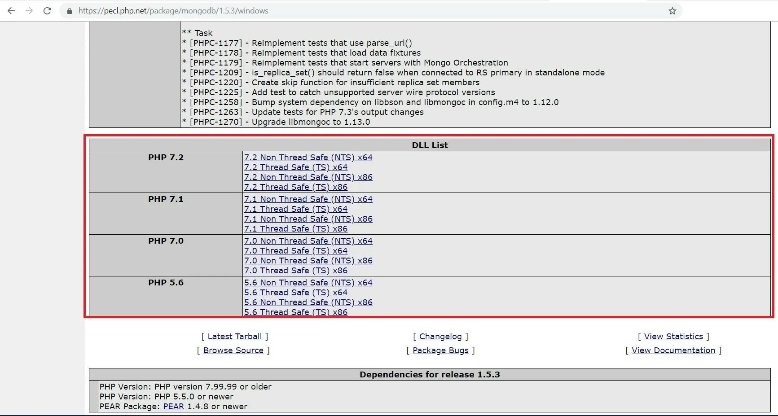Image resolution: width=778 pixels, height=416 pixels.
Task: Select the [PHPC-1225] wire protocol changelog line
Action: pyautogui.click(x=338, y=92)
